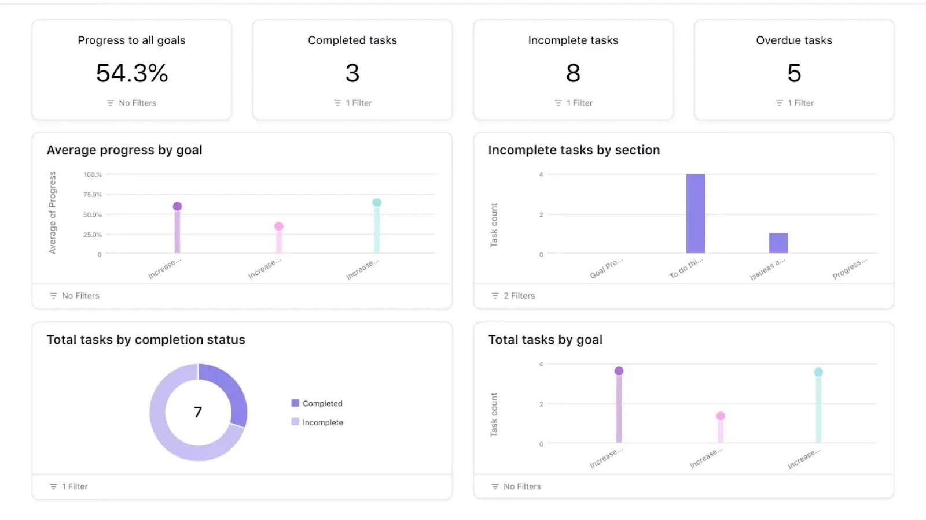Click the filter icon on Completed tasks card
The width and height of the screenshot is (926, 520).
pyautogui.click(x=336, y=103)
